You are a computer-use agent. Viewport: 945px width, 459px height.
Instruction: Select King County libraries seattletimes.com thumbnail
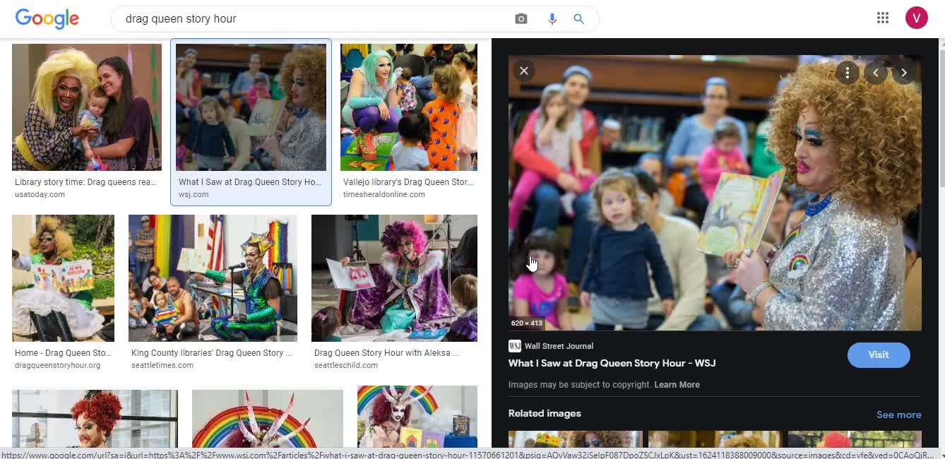coord(213,278)
